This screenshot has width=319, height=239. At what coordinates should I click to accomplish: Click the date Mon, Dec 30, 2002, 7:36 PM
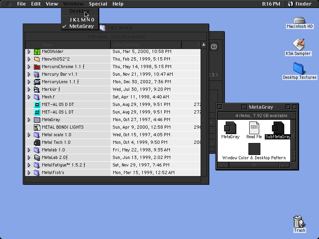click(142, 82)
